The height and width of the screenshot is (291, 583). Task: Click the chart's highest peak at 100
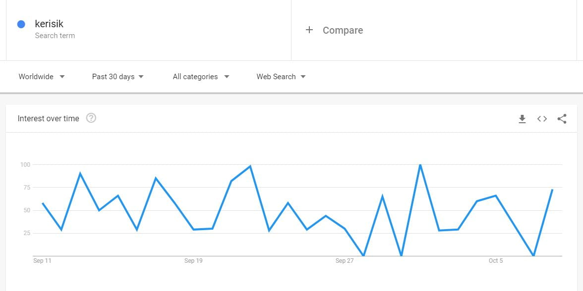(420, 165)
